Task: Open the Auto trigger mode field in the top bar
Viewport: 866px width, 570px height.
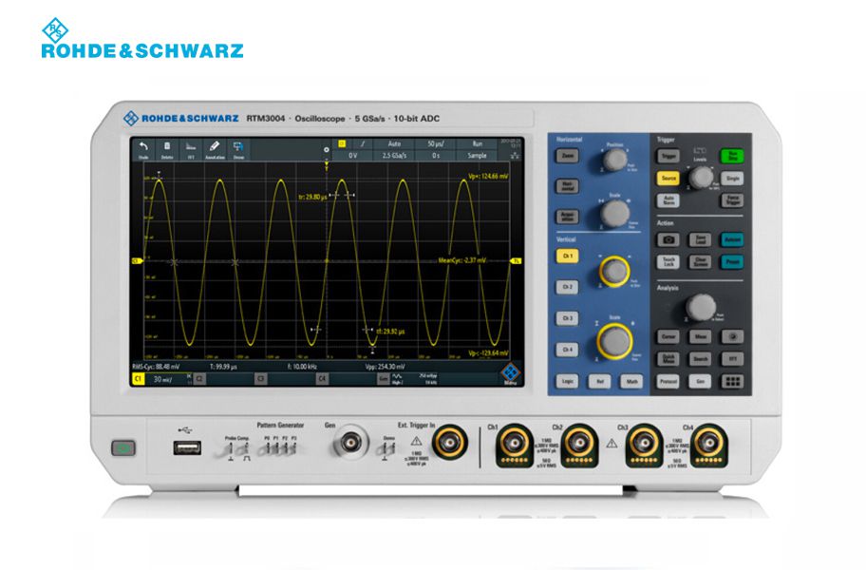Action: coord(394,143)
